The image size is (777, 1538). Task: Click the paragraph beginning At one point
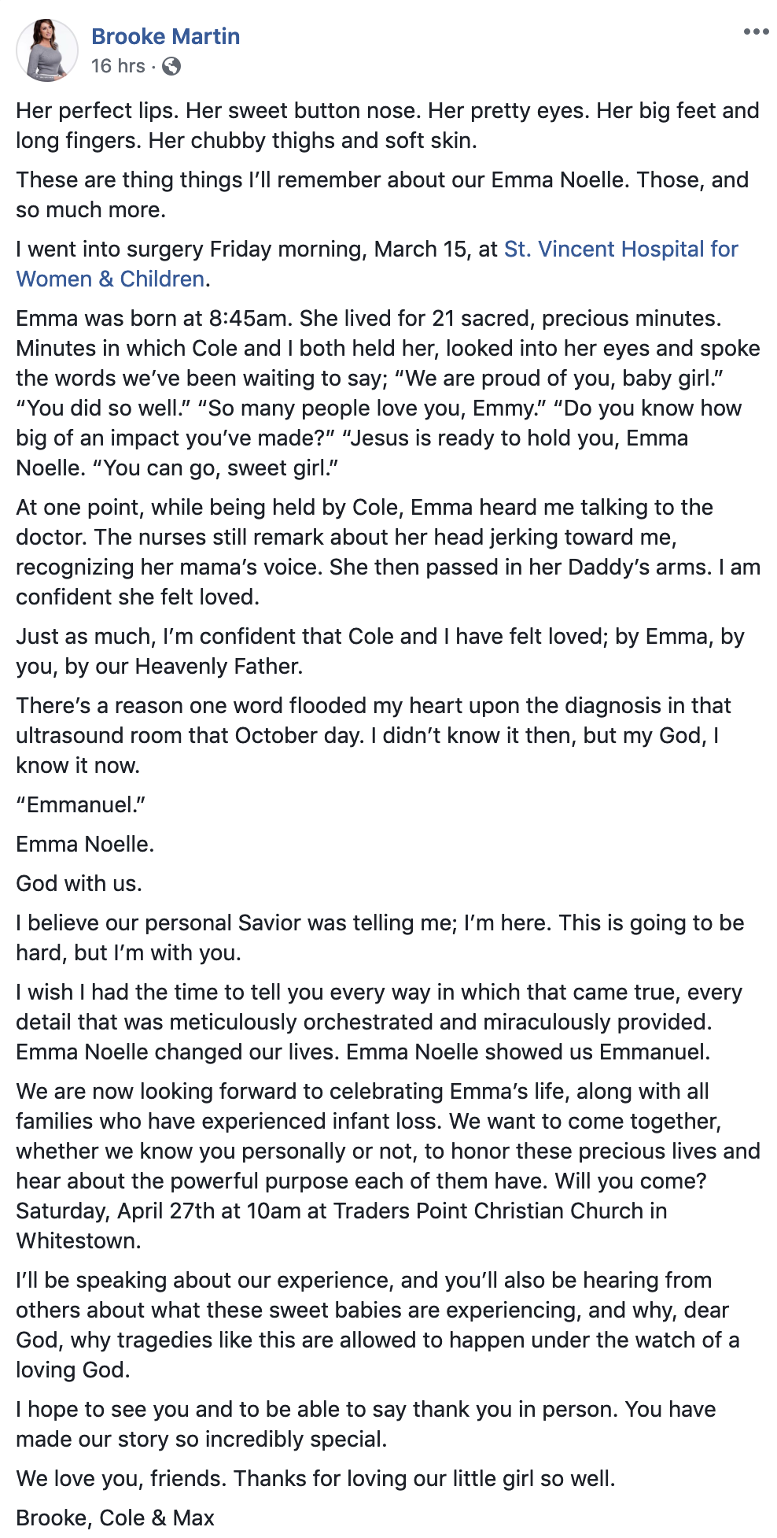[x=388, y=553]
